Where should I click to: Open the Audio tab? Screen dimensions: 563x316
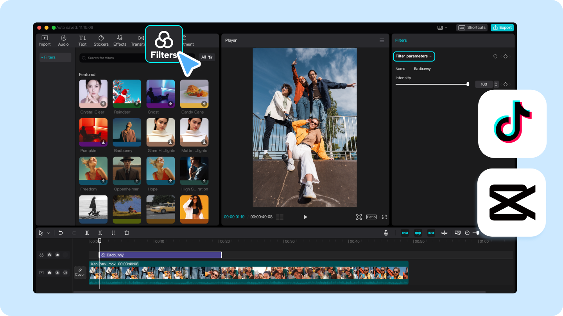pyautogui.click(x=63, y=40)
